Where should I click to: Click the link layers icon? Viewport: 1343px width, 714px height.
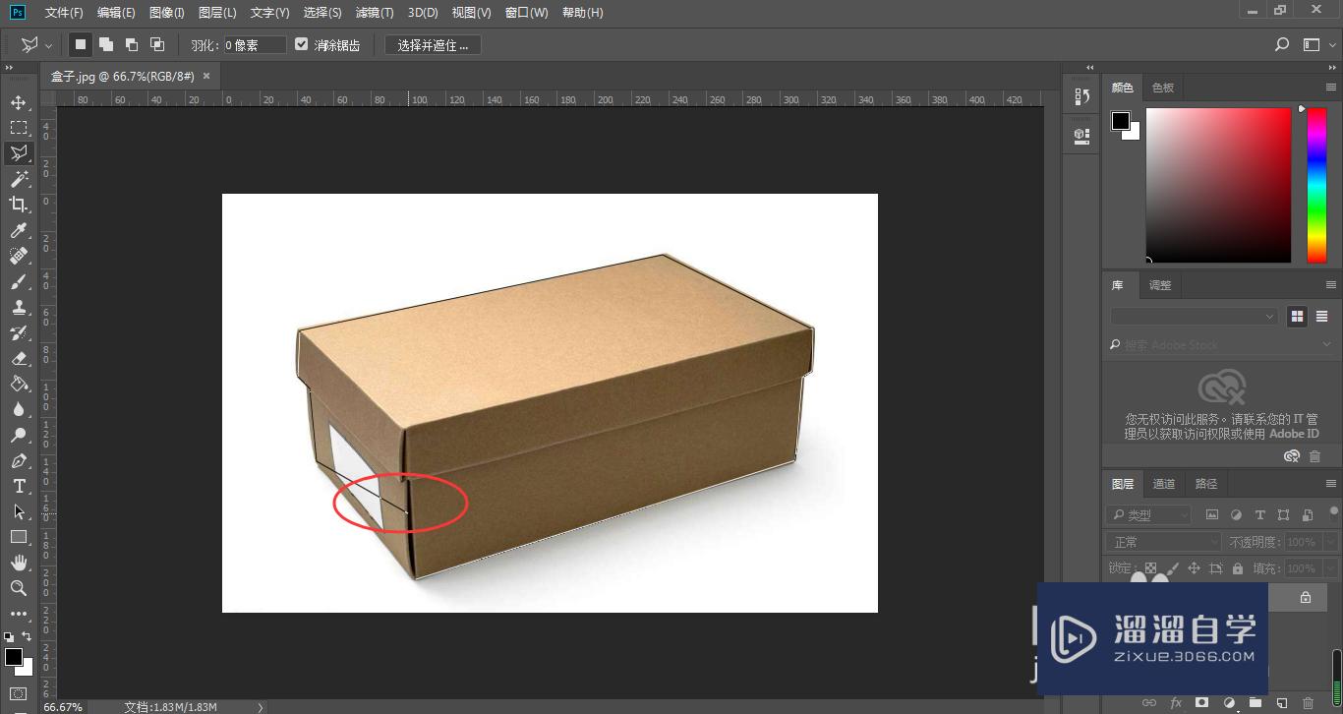[x=1148, y=703]
